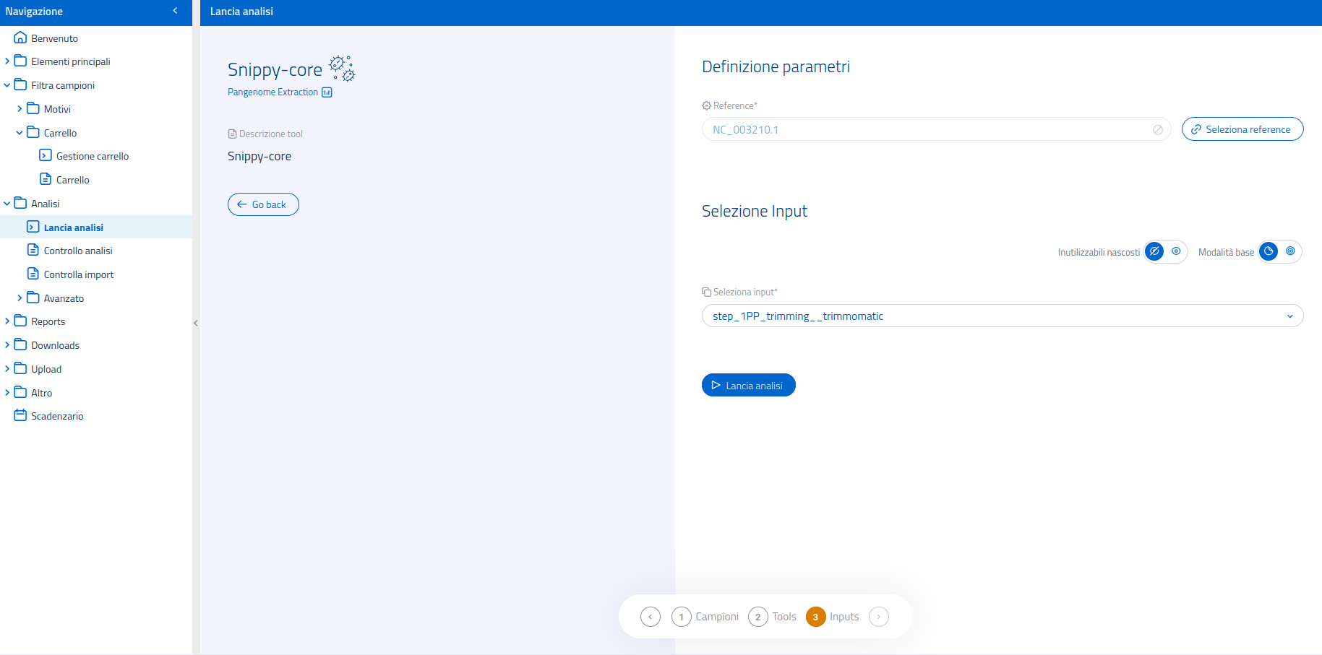Click the Go back button
Image resolution: width=1322 pixels, height=655 pixels.
[x=263, y=204]
